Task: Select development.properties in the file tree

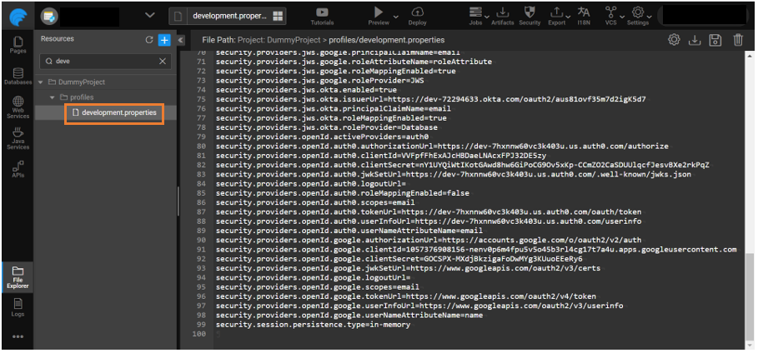Action: (x=118, y=112)
